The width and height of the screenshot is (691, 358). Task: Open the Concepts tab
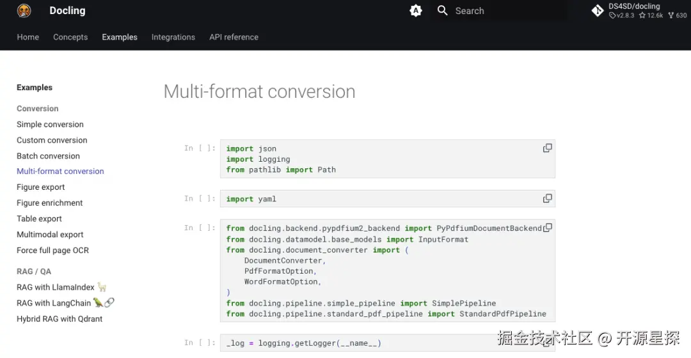[70, 37]
